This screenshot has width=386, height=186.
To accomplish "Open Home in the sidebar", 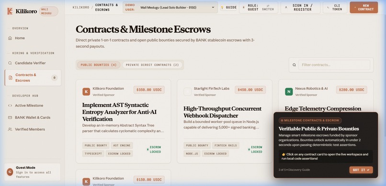I will (33, 38).
